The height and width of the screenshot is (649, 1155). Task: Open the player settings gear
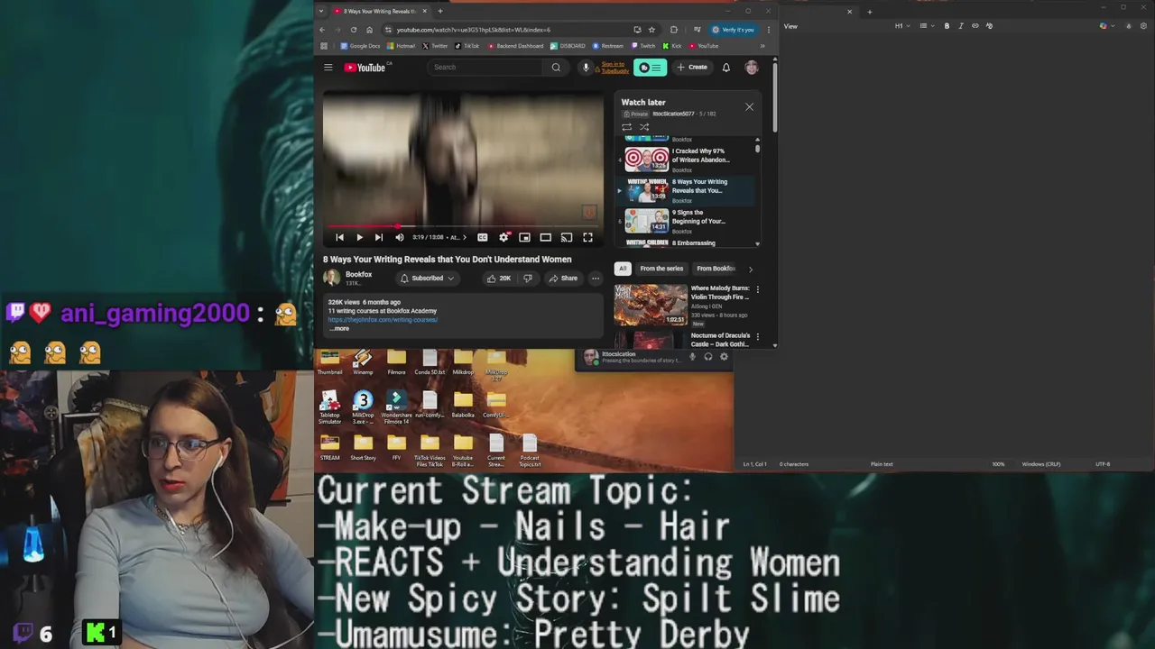pyautogui.click(x=504, y=237)
